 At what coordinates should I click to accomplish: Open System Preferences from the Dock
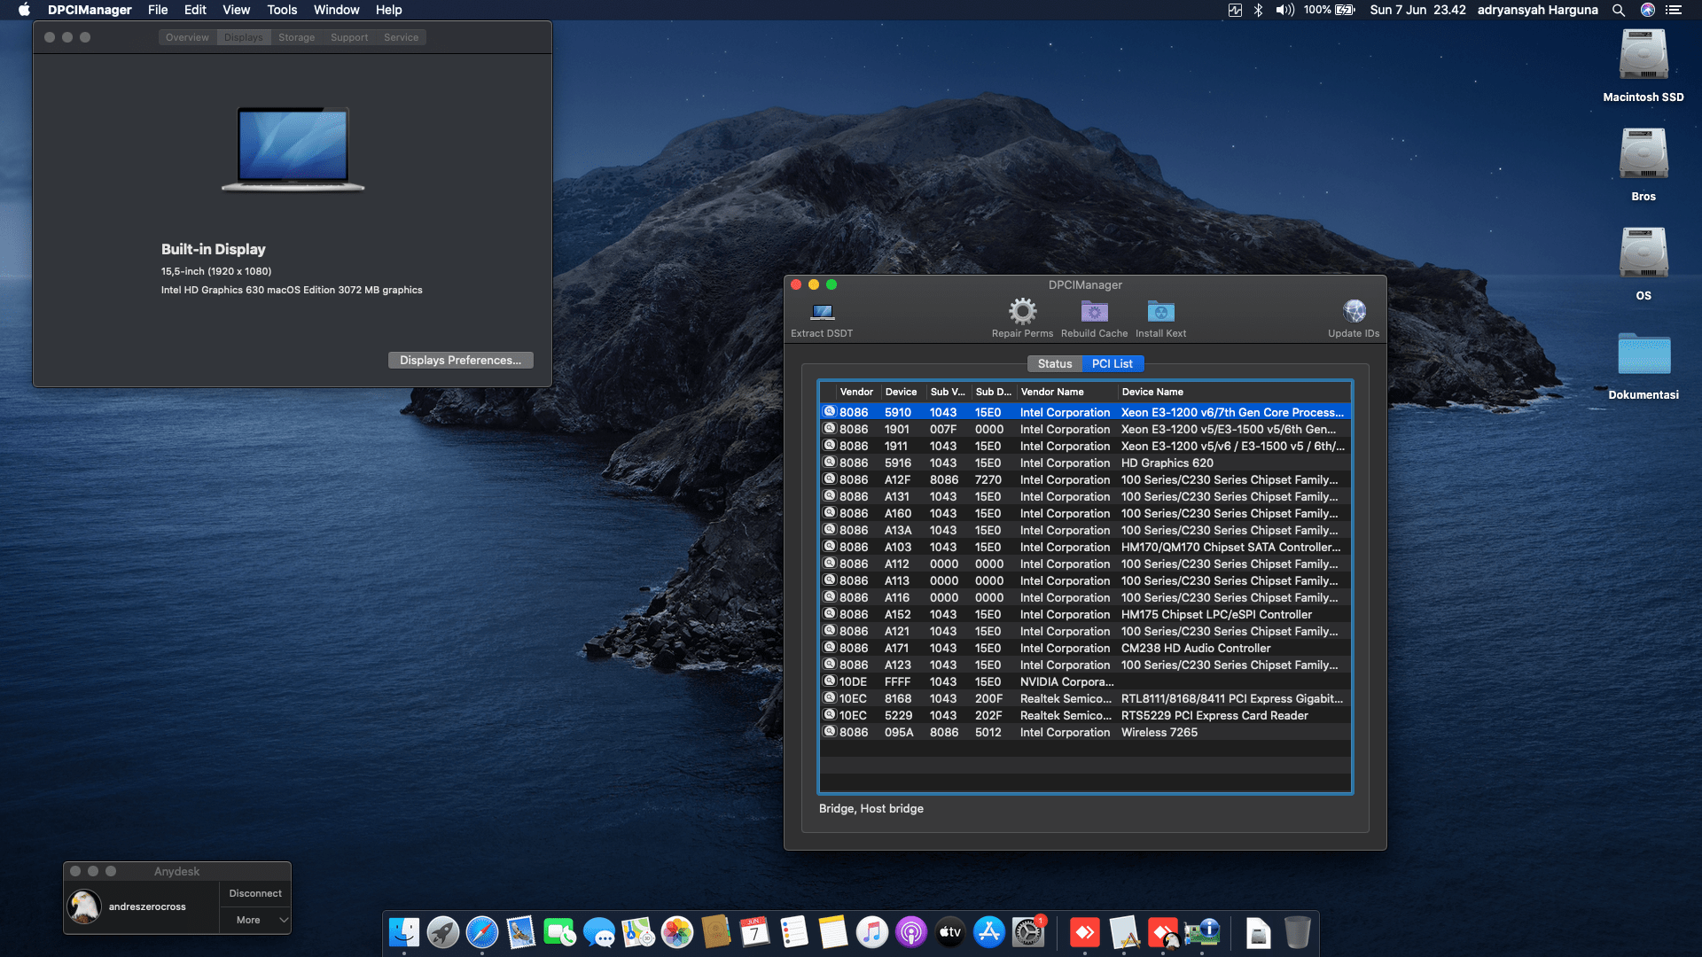pos(1028,932)
